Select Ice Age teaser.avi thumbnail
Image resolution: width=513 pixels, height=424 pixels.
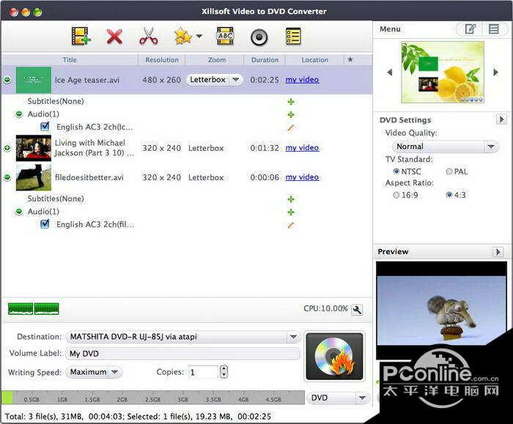coord(34,80)
